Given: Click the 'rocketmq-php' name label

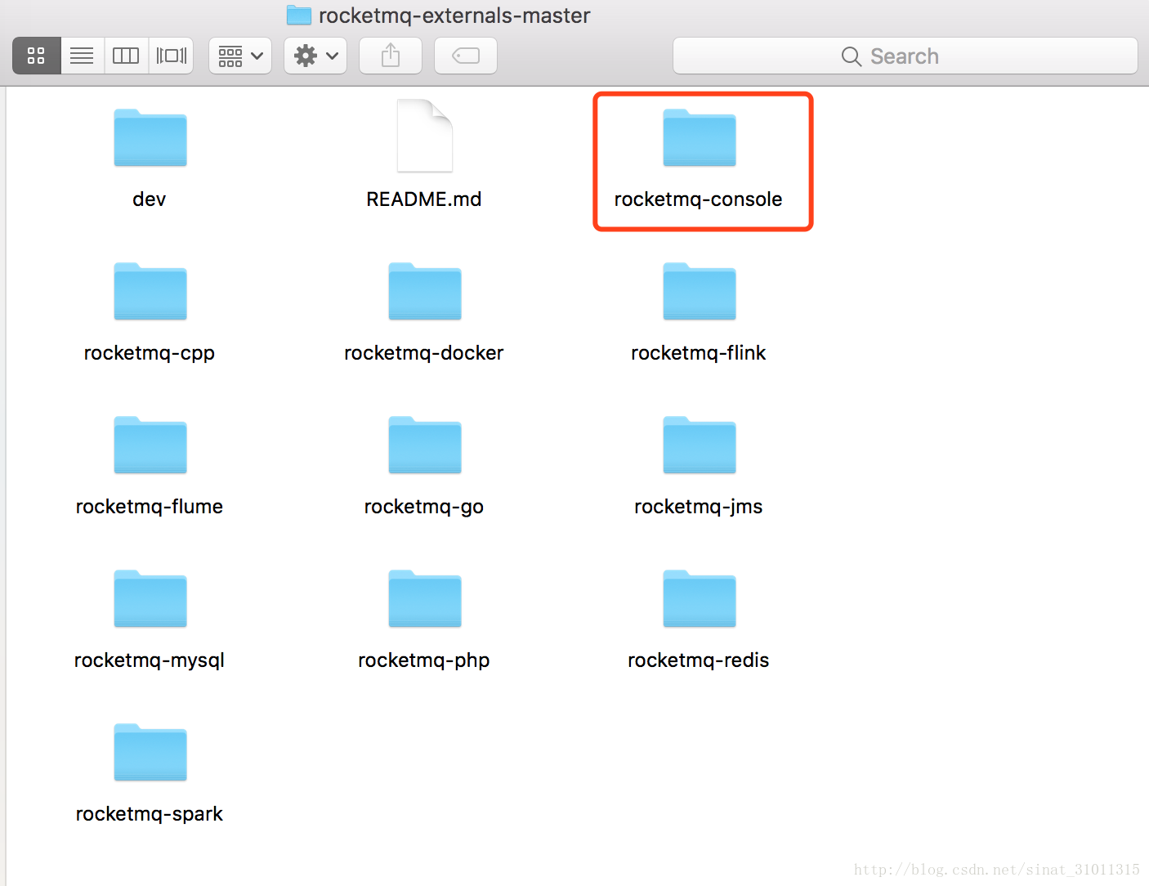Looking at the screenshot, I should point(424,661).
